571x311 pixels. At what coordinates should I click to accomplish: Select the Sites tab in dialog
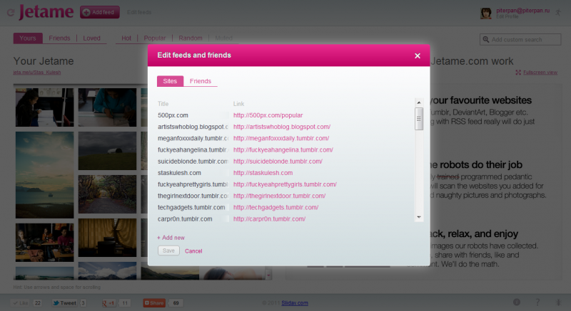click(x=170, y=81)
